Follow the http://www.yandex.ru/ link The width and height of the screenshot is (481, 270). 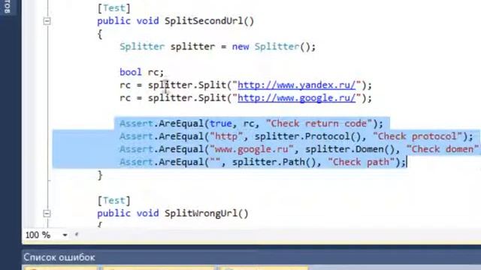pos(297,85)
